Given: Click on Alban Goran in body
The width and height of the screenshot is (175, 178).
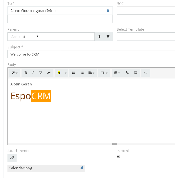Looking at the screenshot, I should pyautogui.click(x=21, y=84).
